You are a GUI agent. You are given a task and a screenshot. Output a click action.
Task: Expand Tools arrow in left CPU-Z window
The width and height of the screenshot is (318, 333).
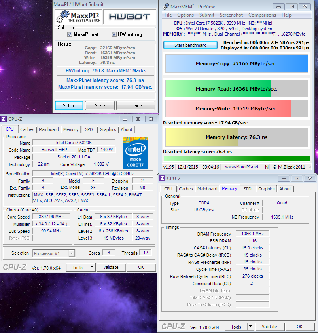92,267
